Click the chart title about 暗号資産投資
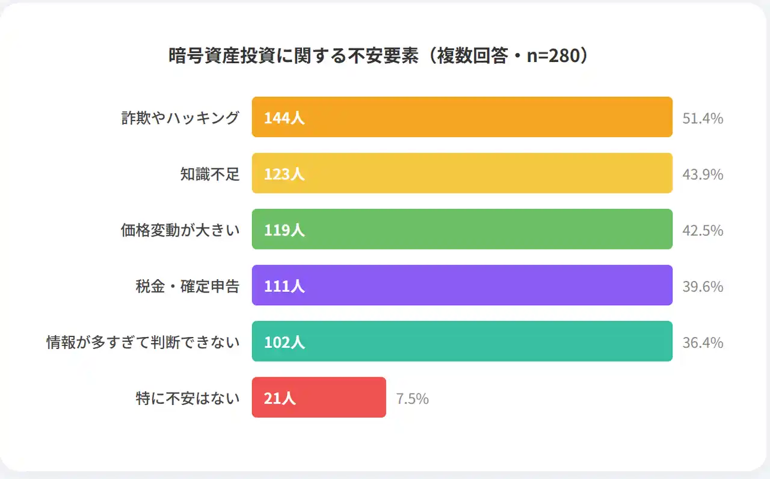Screen dimensions: 770x479 (378, 56)
